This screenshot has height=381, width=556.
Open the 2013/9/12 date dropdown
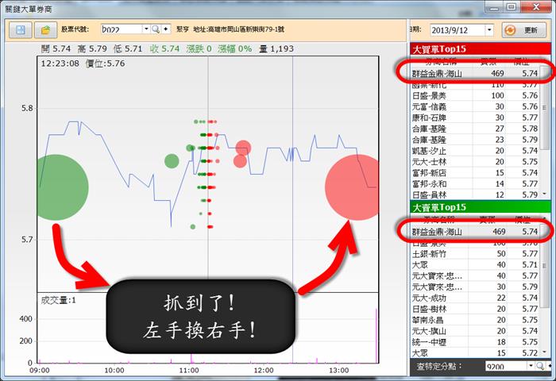489,30
